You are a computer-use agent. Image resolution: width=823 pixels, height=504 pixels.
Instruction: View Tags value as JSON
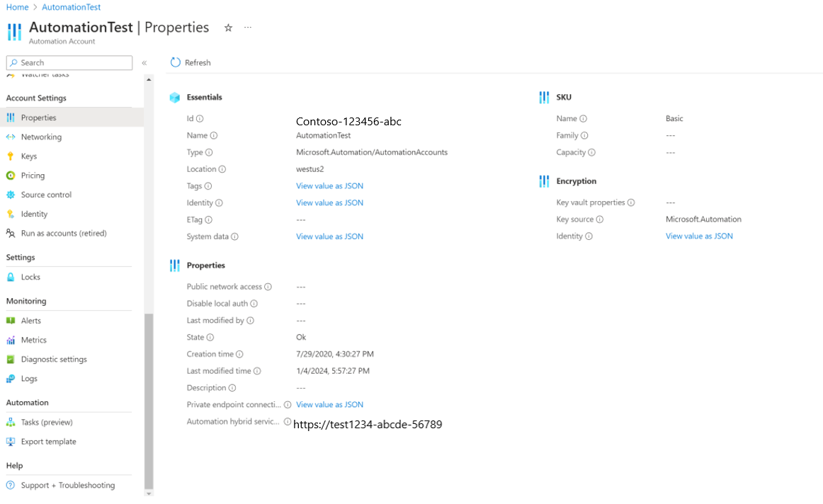[329, 185]
